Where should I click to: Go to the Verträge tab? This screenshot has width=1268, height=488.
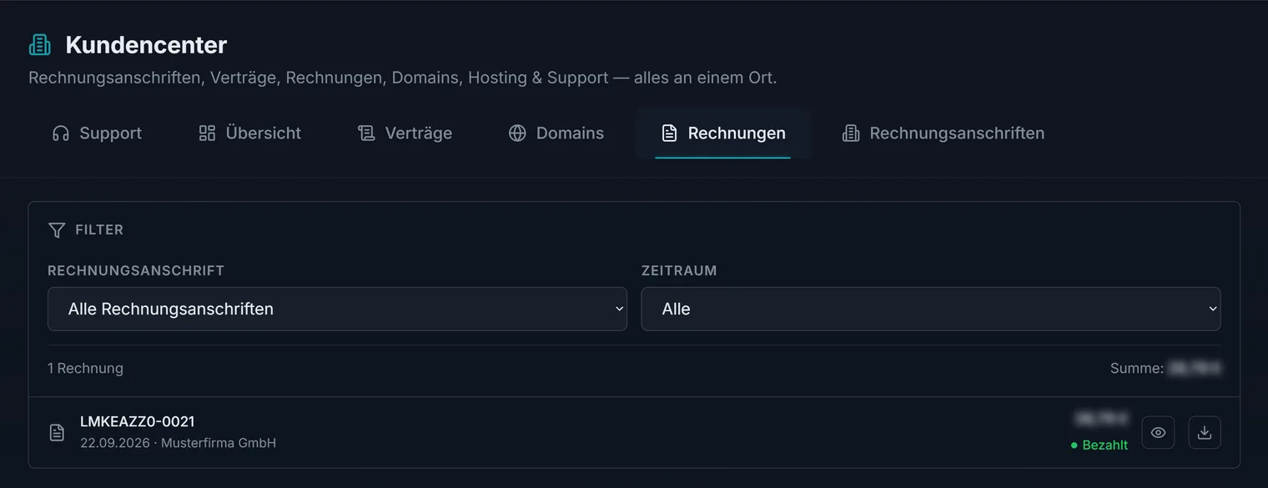click(405, 133)
